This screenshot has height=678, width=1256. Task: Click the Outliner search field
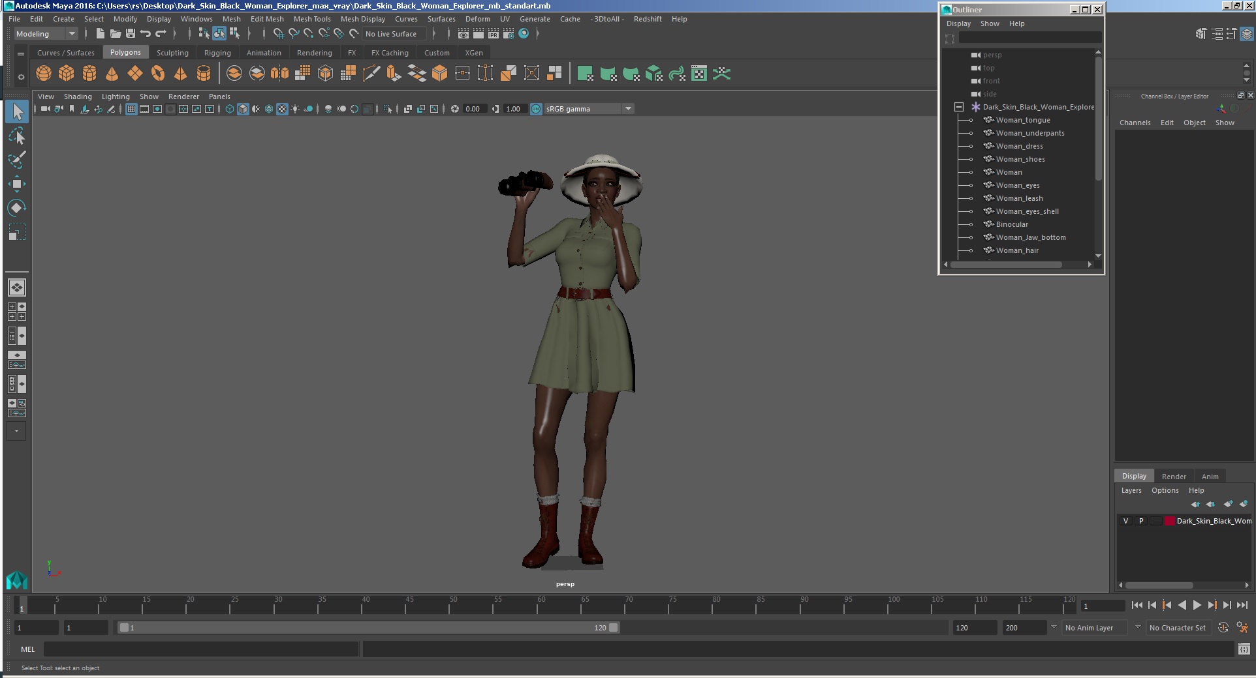(x=1030, y=38)
